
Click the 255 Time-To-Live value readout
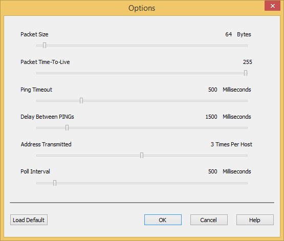[248, 62]
